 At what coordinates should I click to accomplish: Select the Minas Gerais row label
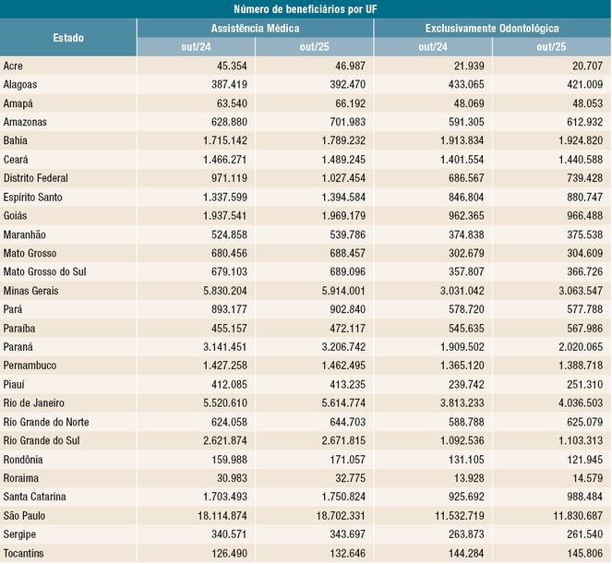pyautogui.click(x=30, y=290)
